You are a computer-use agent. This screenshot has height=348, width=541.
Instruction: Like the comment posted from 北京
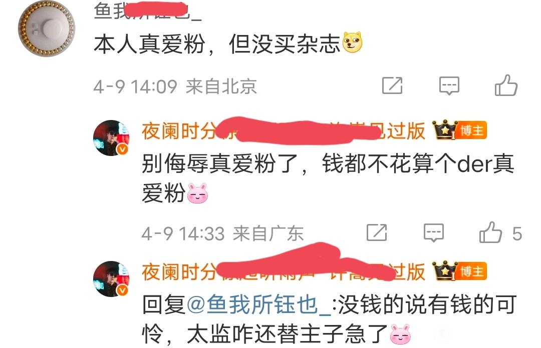pos(506,85)
